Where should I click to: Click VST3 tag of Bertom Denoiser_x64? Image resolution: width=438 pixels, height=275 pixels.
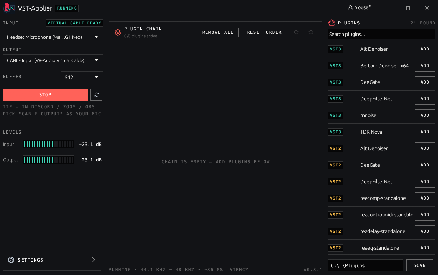pyautogui.click(x=335, y=66)
